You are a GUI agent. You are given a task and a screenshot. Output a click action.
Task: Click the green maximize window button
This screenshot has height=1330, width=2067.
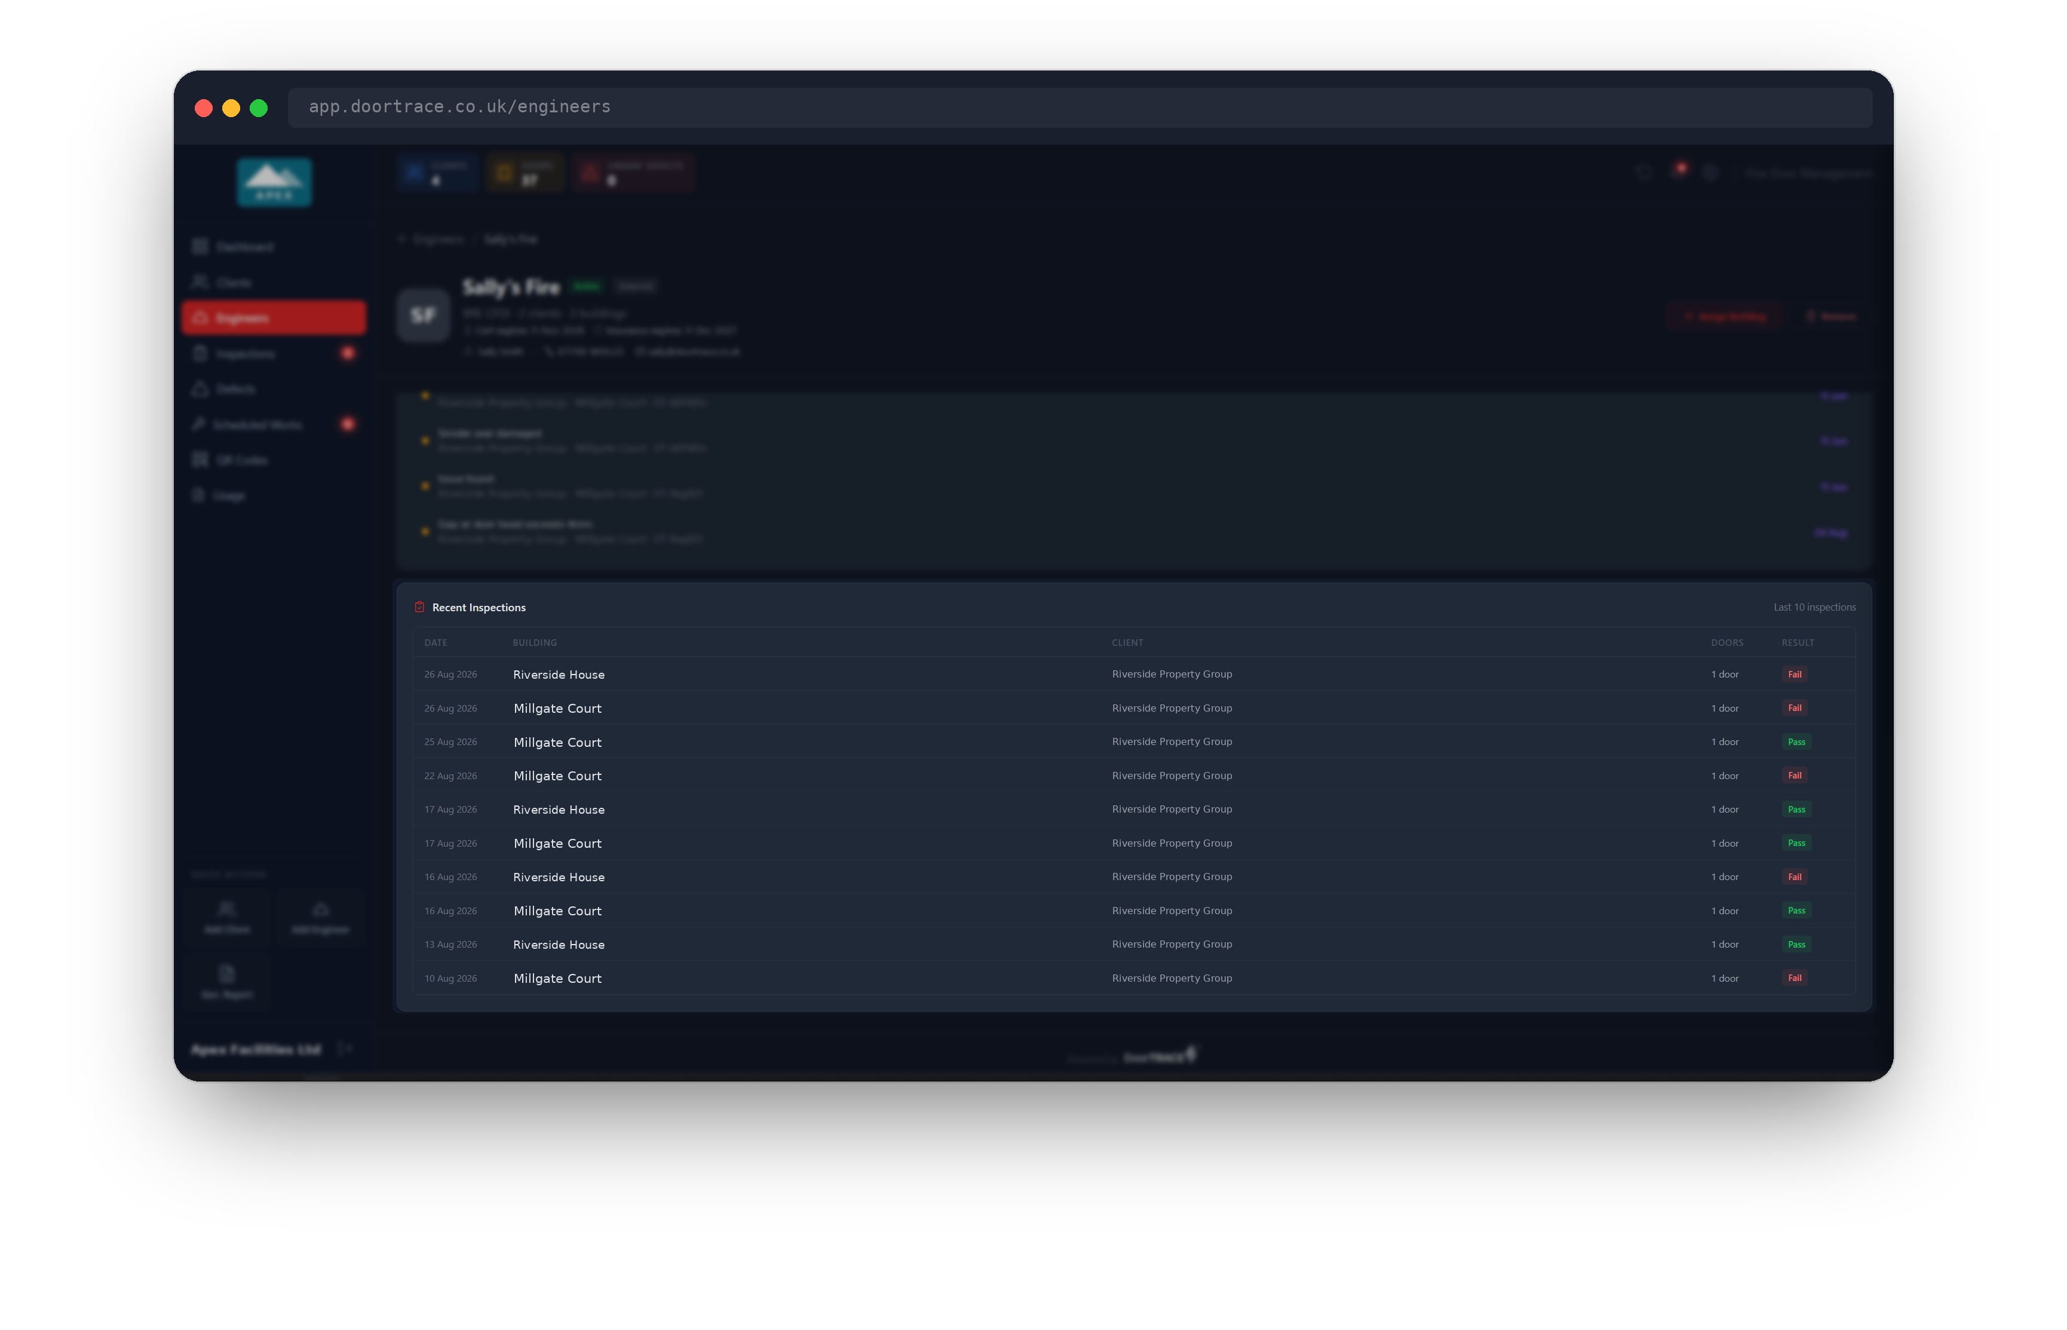(x=258, y=108)
